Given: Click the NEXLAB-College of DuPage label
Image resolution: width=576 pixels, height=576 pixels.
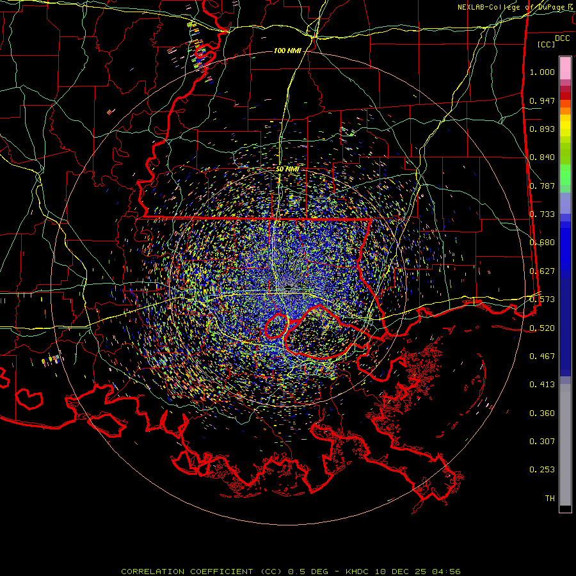Looking at the screenshot, I should pos(515,7).
